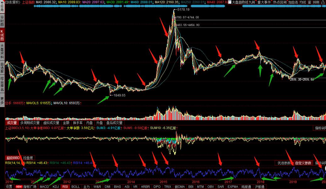
Task: Open the 指标广场 with NEW badge
Action: 26,187
